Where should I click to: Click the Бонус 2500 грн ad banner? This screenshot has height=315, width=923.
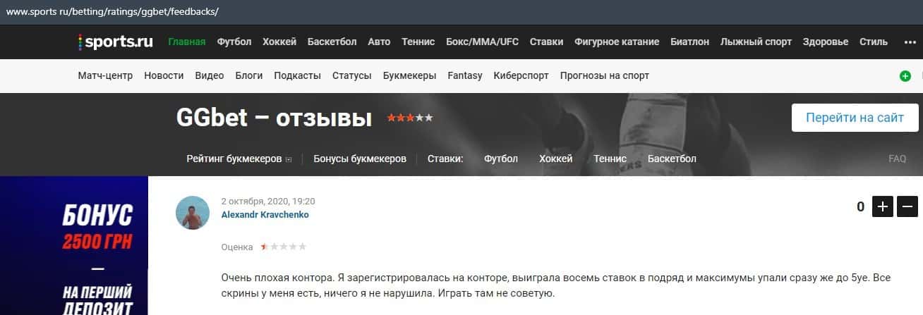pos(74,245)
